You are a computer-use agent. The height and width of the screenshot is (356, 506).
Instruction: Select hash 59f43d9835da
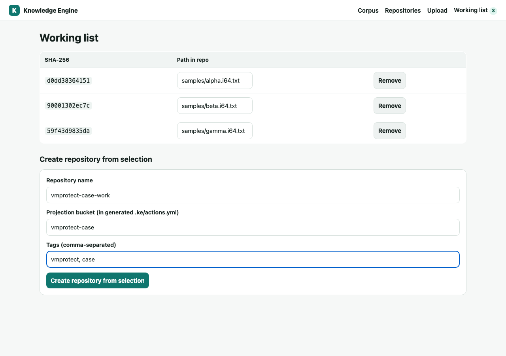68,131
